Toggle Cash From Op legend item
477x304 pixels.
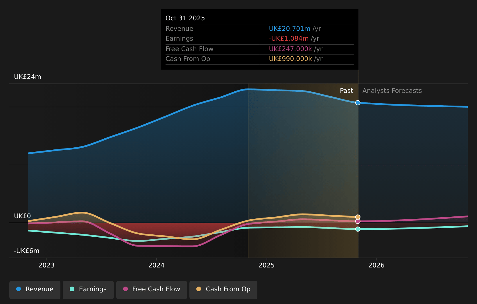[x=223, y=290]
